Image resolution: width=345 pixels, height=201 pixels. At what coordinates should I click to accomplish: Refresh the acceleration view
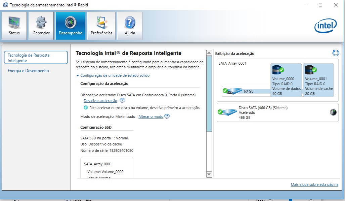336,53
